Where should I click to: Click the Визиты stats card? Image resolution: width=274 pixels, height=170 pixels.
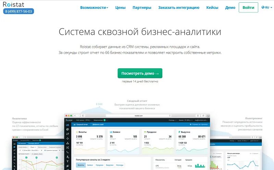click(89, 142)
